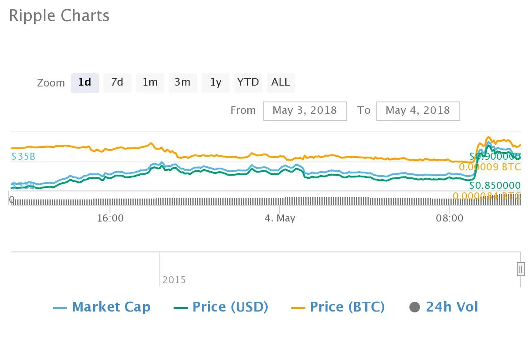
Task: Click the $0.850000 axis label
Action: 495,185
